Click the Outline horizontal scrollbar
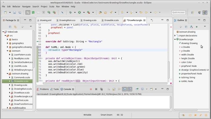Viewport: 211px width, 119px height. point(186,110)
